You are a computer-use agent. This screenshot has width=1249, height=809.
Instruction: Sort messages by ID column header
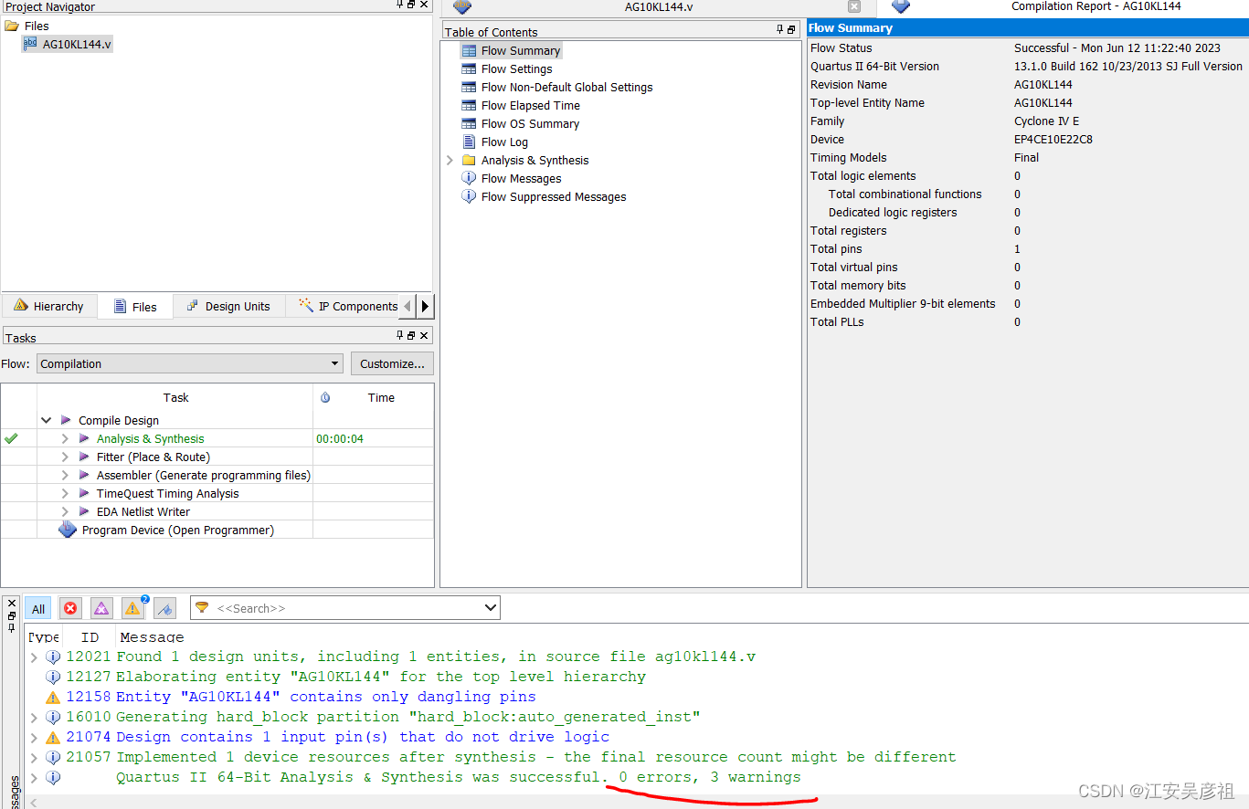click(x=90, y=637)
